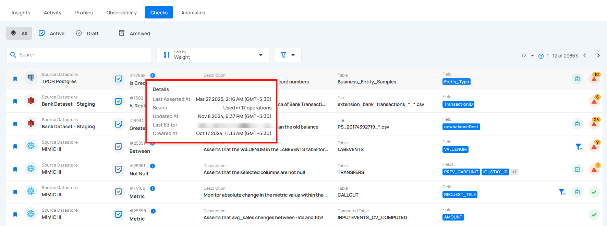Select checkbox for check #74100
This screenshot has height=226, width=607.
tap(119, 192)
